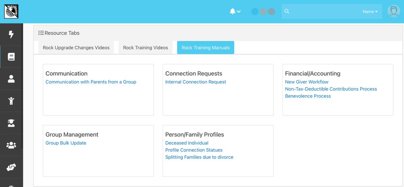The image size is (404, 187).
Task: Open the book sidebar menu
Action: 11,57
